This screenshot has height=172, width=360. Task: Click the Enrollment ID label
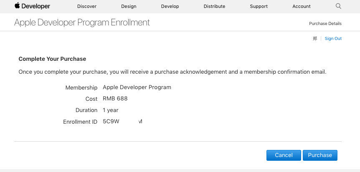point(80,122)
